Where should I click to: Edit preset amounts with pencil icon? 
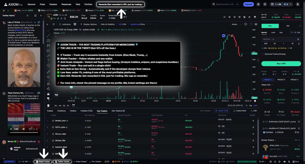299,43
